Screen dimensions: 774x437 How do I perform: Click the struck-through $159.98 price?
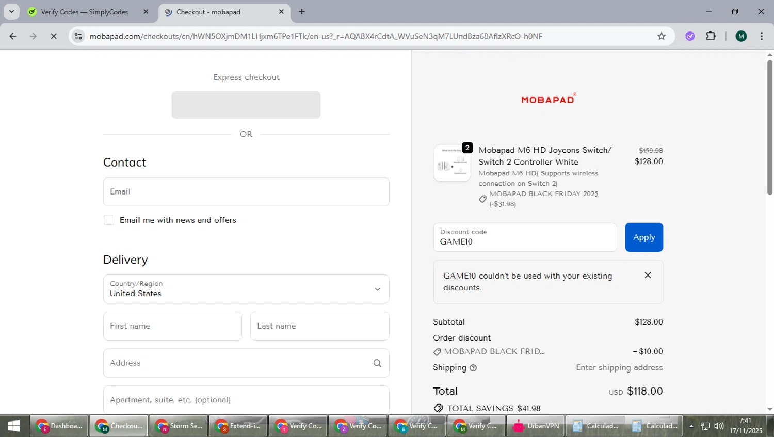pyautogui.click(x=651, y=151)
